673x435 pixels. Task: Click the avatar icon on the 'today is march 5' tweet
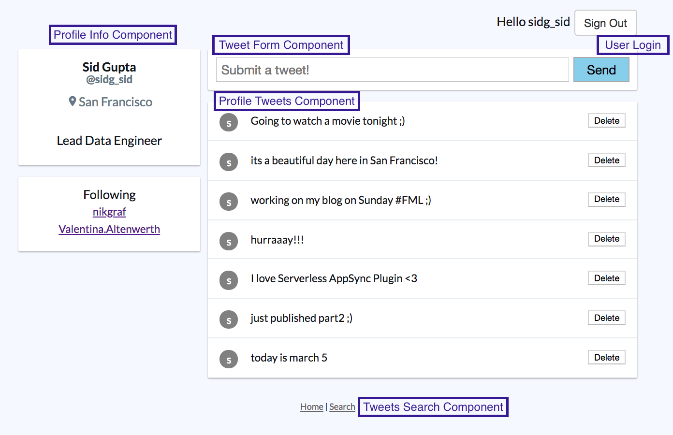click(x=229, y=359)
